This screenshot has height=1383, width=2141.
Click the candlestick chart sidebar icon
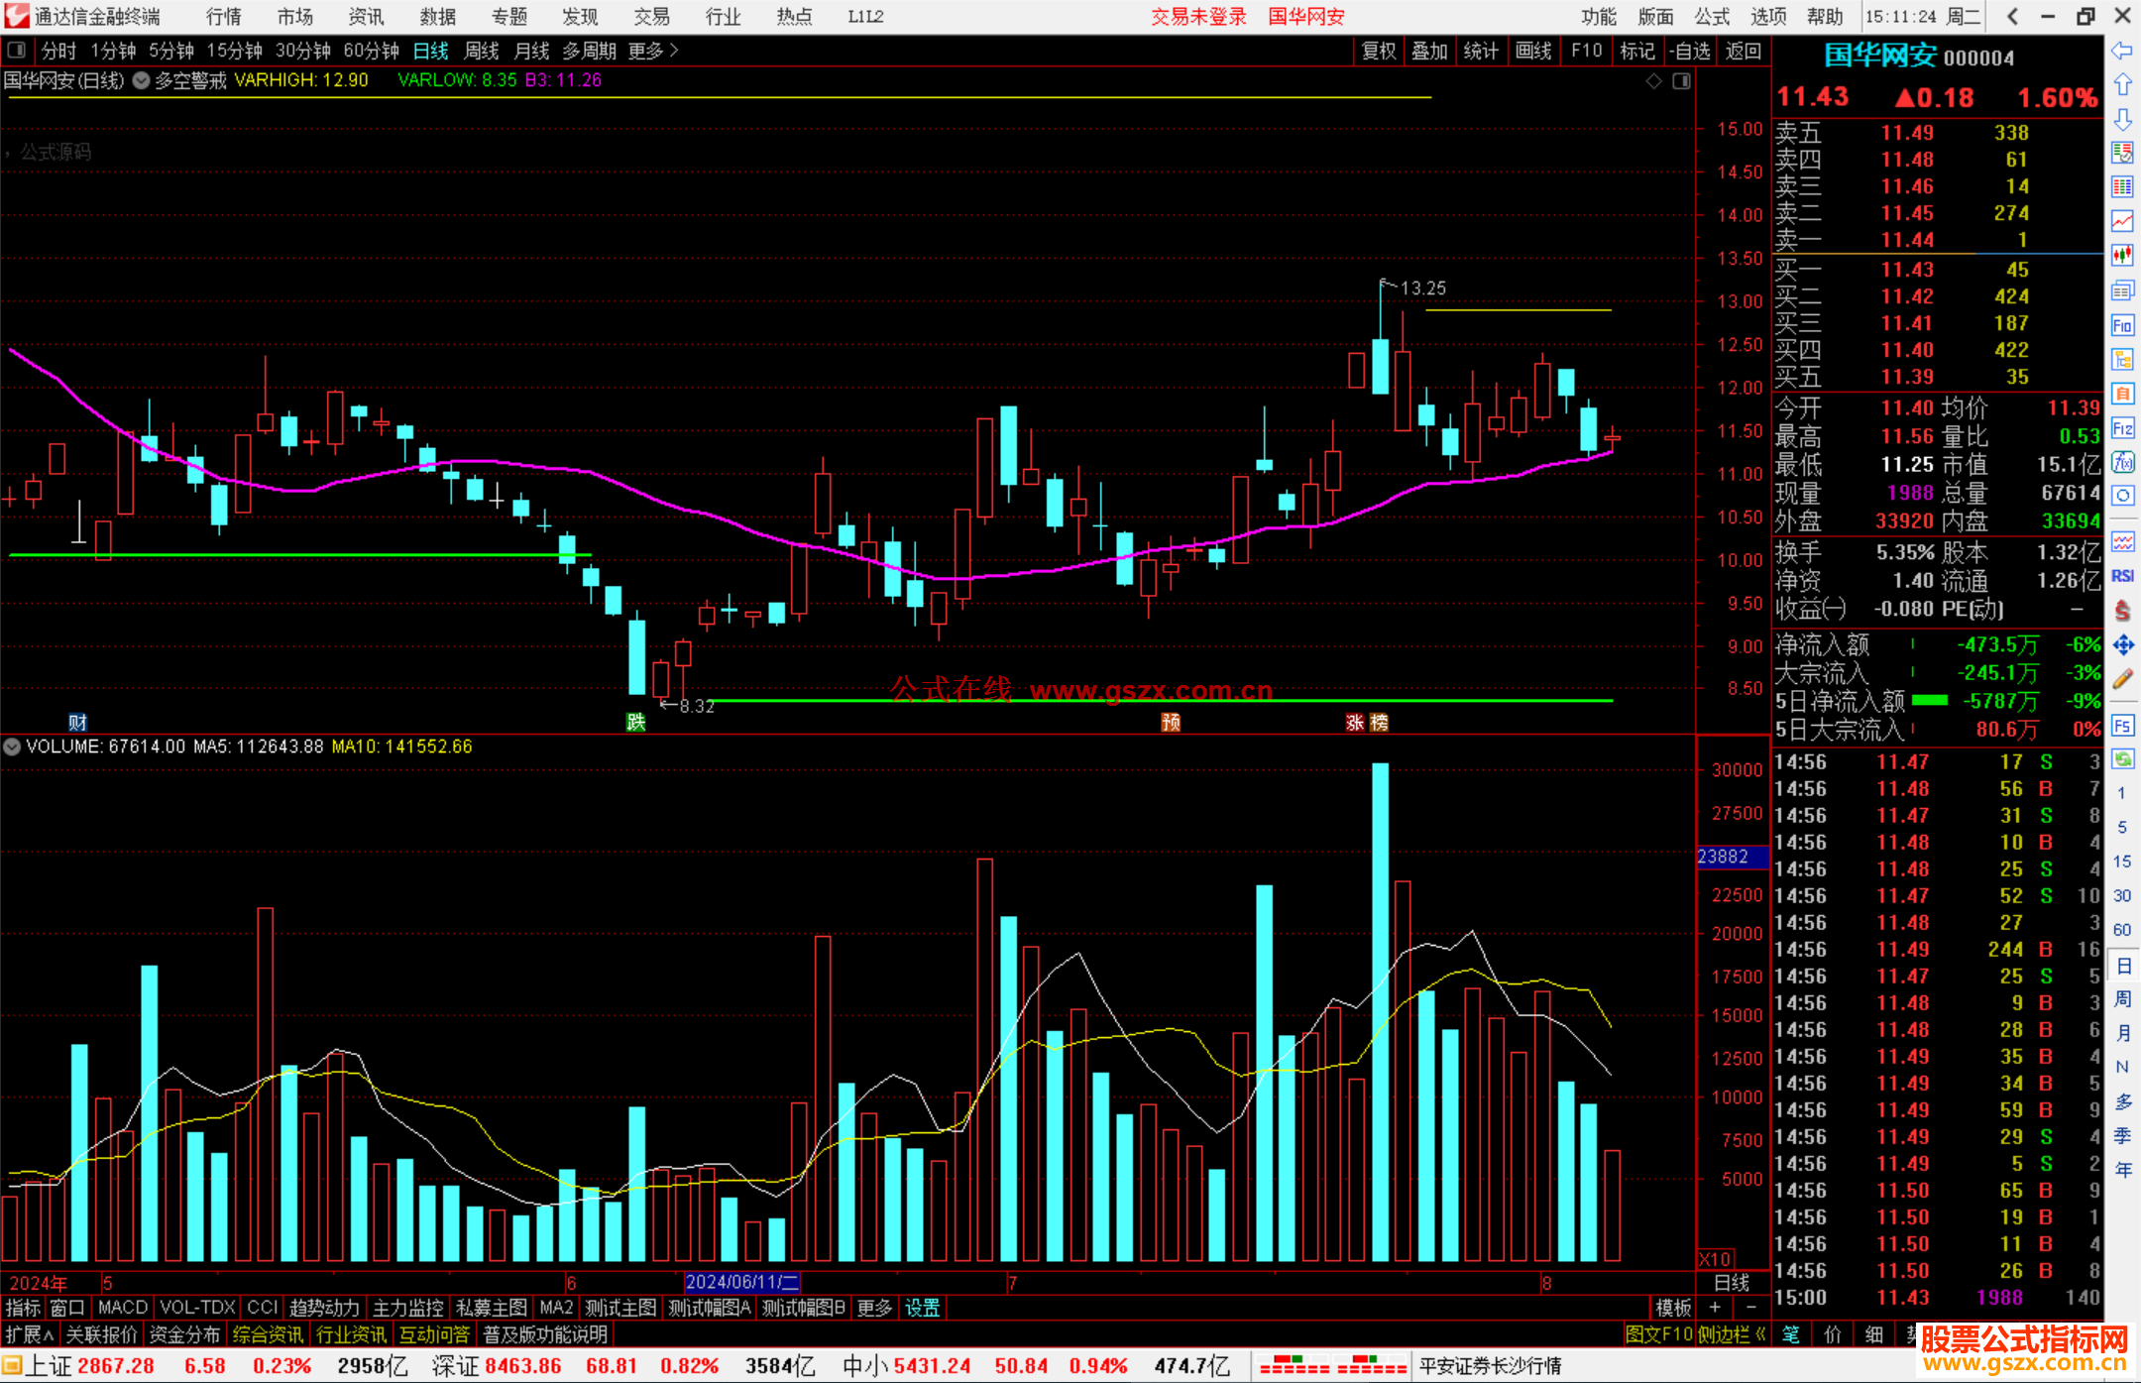(2122, 255)
